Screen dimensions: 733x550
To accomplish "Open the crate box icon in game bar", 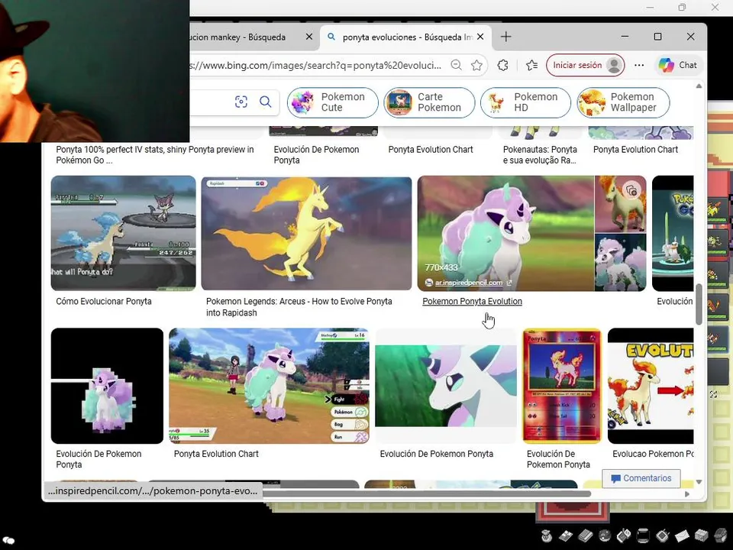I will point(701,535).
